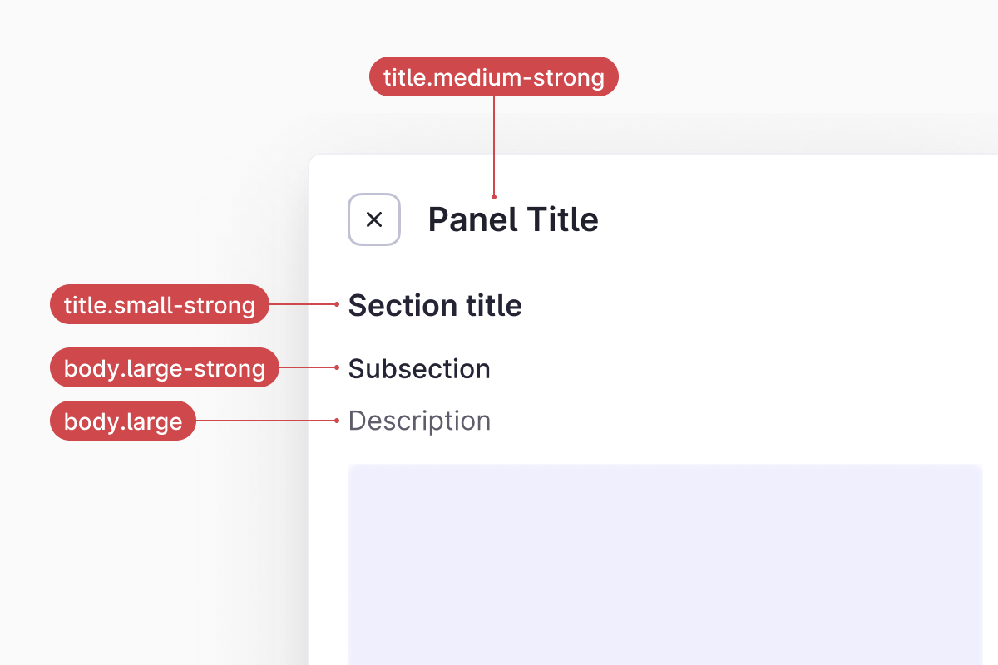Click the title.medium-strong red tag

[x=494, y=77]
